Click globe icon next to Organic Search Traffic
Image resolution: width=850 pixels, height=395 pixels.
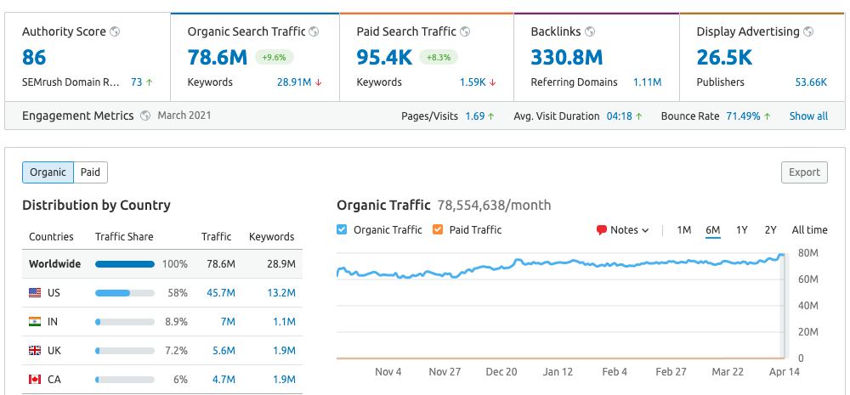314,32
